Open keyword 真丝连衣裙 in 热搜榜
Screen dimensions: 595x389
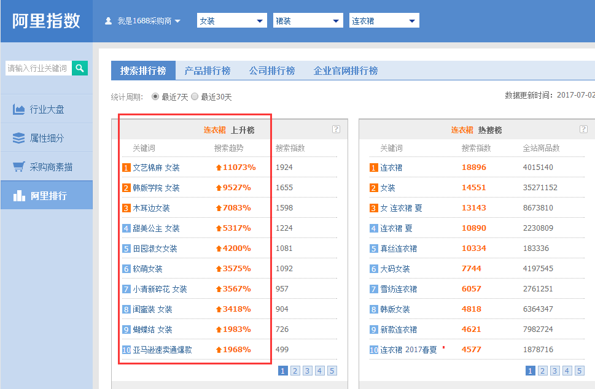(399, 248)
